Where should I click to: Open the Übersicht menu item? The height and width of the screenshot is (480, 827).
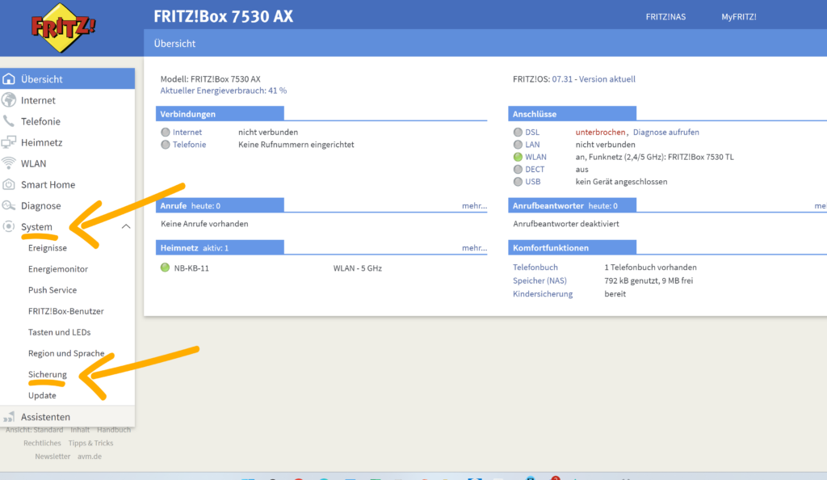[68, 79]
